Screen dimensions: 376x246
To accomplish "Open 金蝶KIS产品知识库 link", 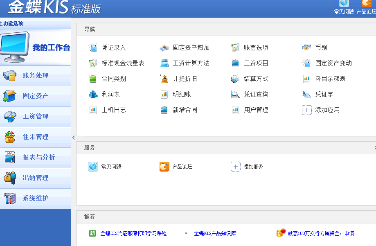I will (215, 233).
